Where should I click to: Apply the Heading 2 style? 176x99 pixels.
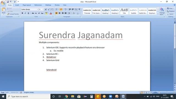(x=115, y=11)
